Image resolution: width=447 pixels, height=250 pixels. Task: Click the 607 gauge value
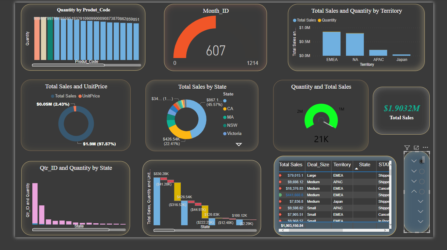pyautogui.click(x=216, y=51)
